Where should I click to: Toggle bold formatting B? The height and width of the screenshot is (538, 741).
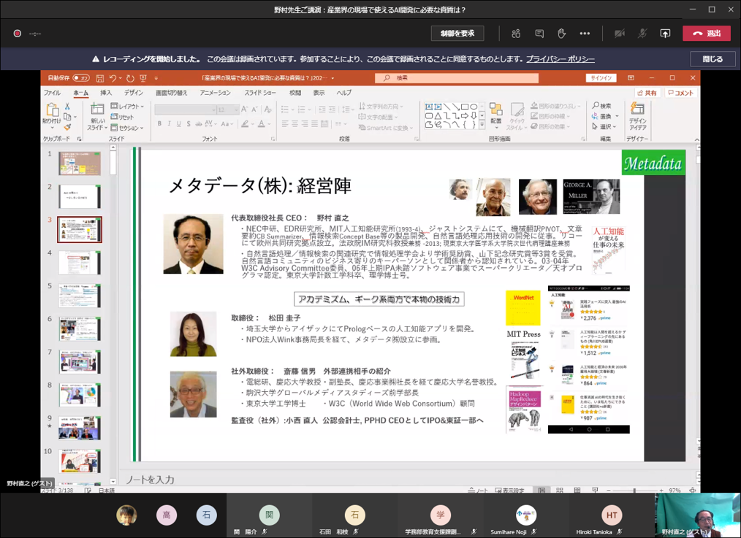(159, 123)
